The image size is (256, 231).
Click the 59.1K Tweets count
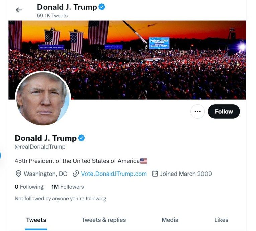(x=52, y=16)
